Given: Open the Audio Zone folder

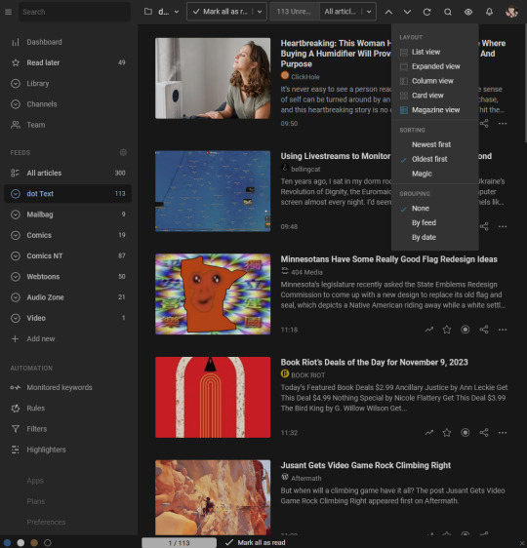Looking at the screenshot, I should (68, 297).
